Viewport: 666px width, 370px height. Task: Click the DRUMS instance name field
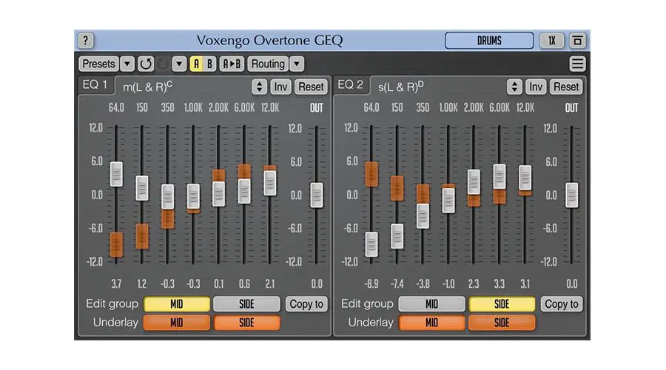pyautogui.click(x=489, y=41)
